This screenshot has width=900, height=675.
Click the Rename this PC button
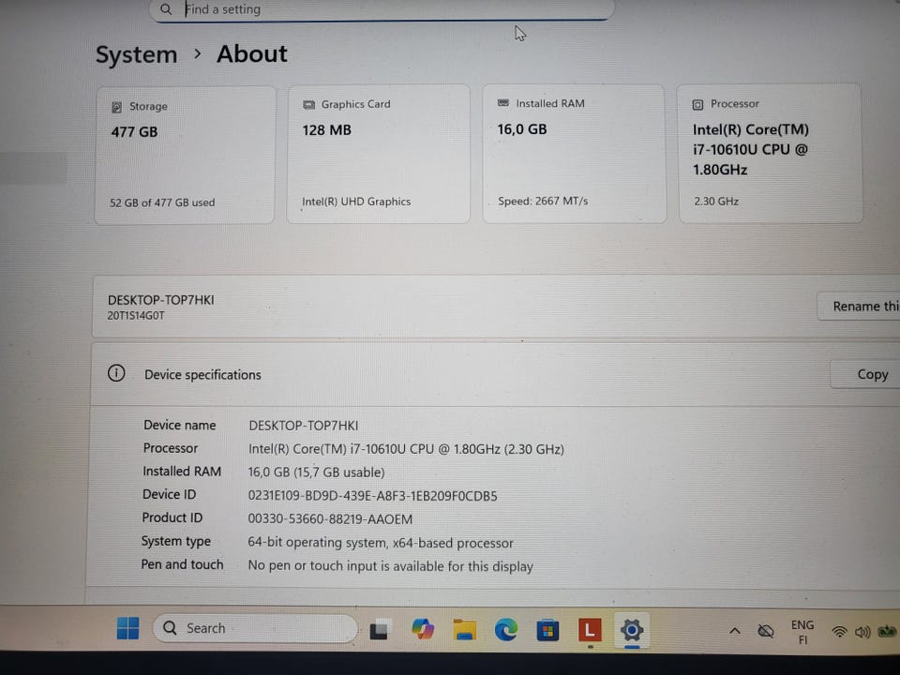tap(860, 306)
